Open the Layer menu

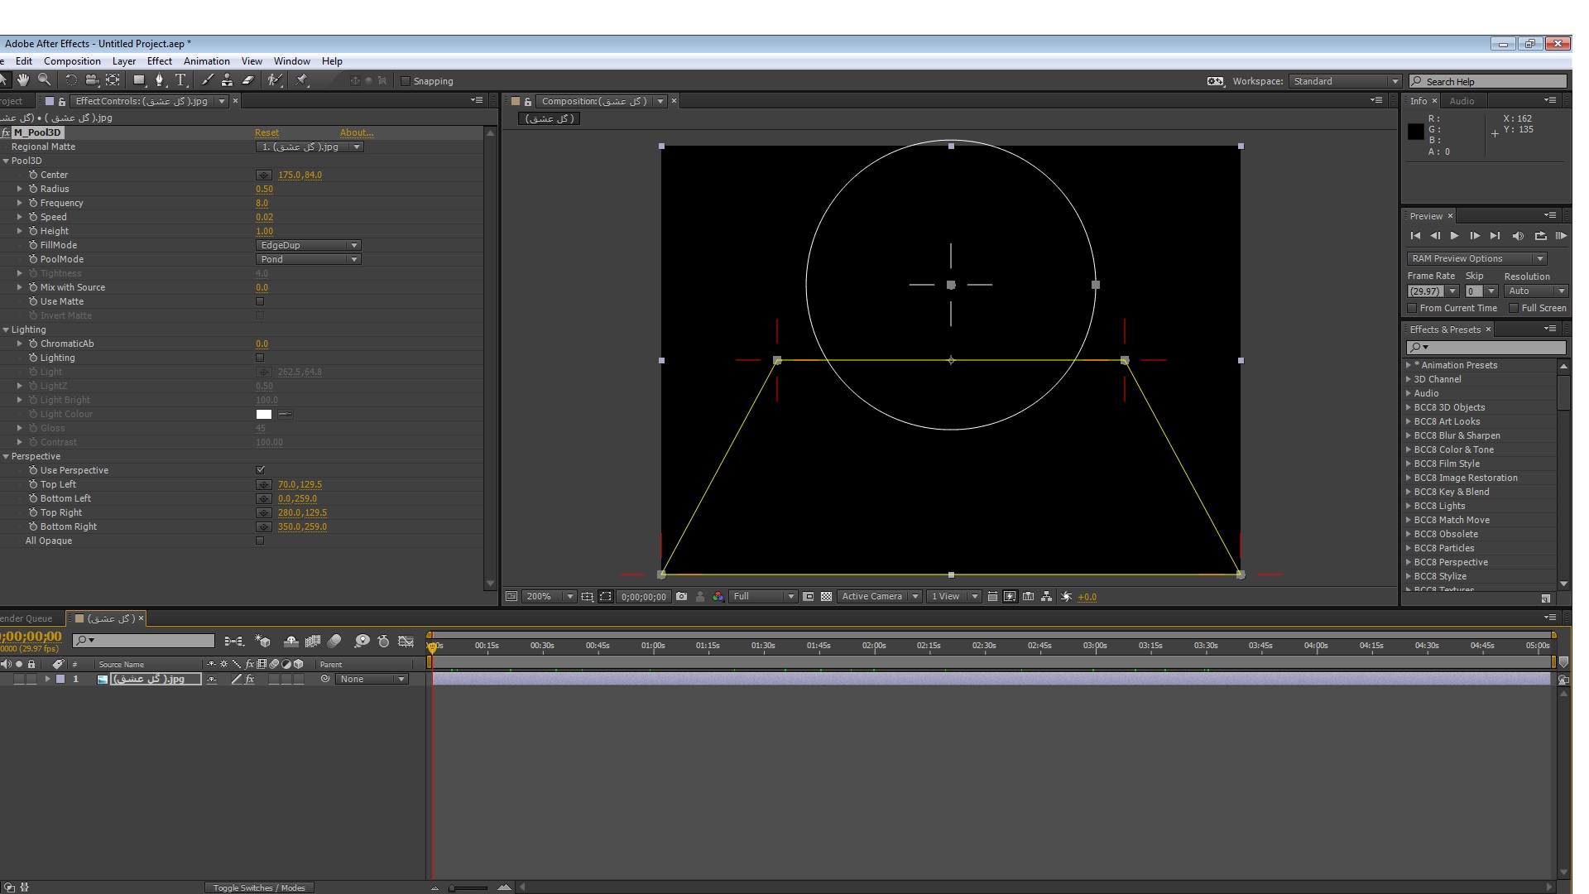click(x=123, y=61)
